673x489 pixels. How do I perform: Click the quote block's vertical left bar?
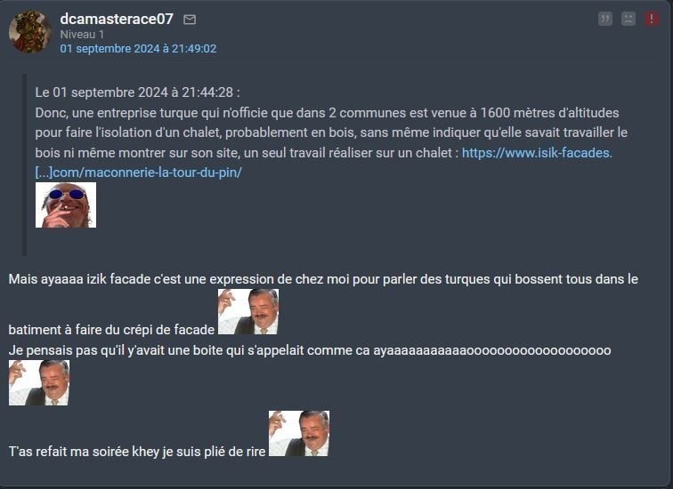(24, 165)
